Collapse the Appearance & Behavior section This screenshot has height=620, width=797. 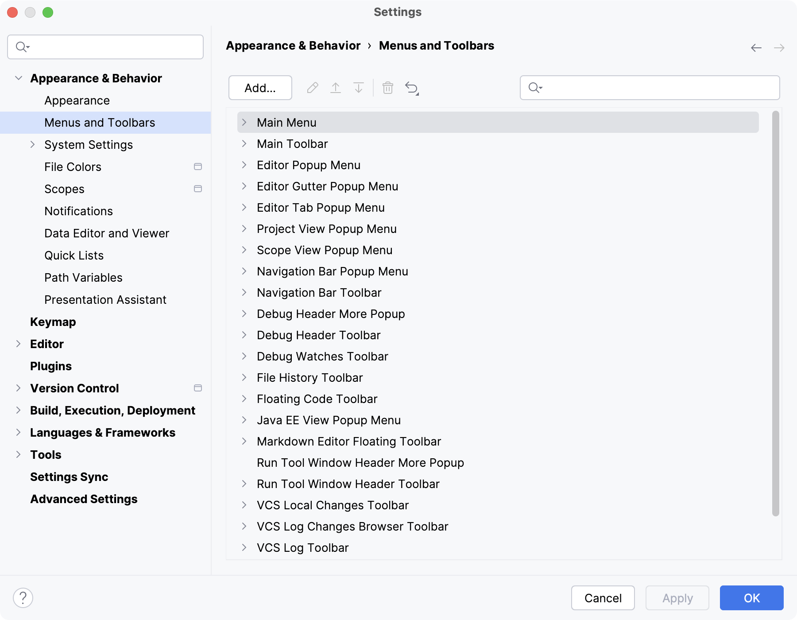(18, 78)
